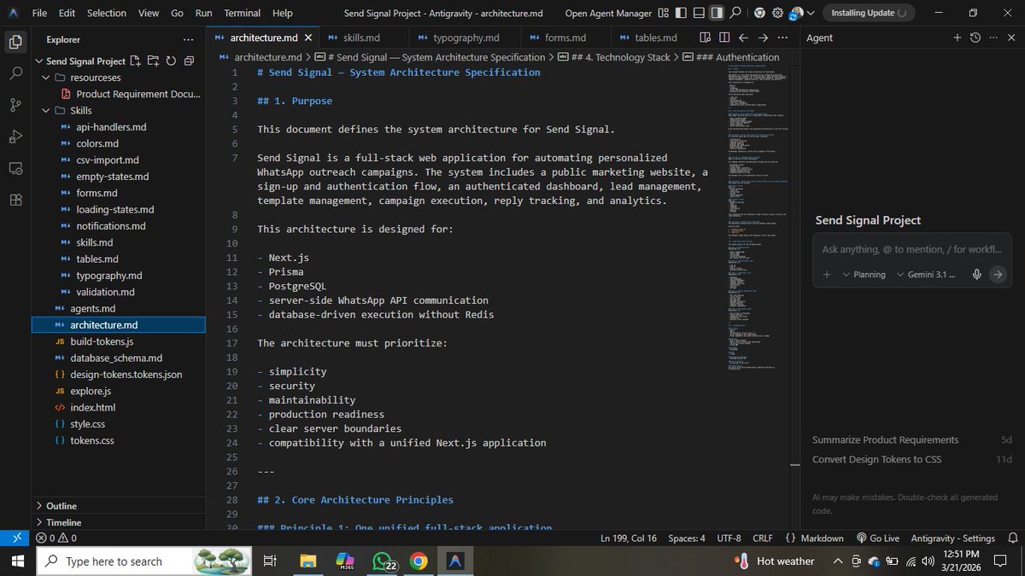Open the notifications bell in status bar
1025x576 pixels.
(x=1013, y=538)
